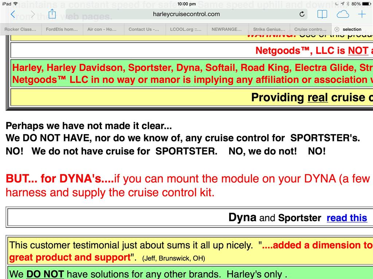Image resolution: width=373 pixels, height=279 pixels.
Task: Tap the red 'BUT... for DYNA's....' text
Action: click(x=60, y=179)
